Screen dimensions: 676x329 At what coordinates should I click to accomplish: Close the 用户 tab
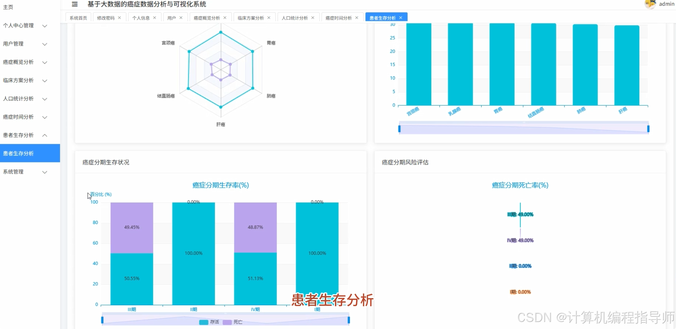pyautogui.click(x=181, y=18)
